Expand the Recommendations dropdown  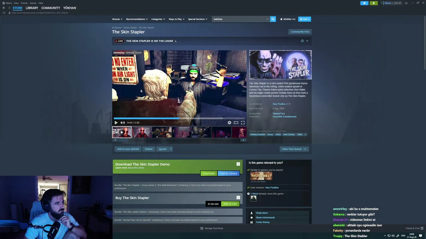pos(137,19)
